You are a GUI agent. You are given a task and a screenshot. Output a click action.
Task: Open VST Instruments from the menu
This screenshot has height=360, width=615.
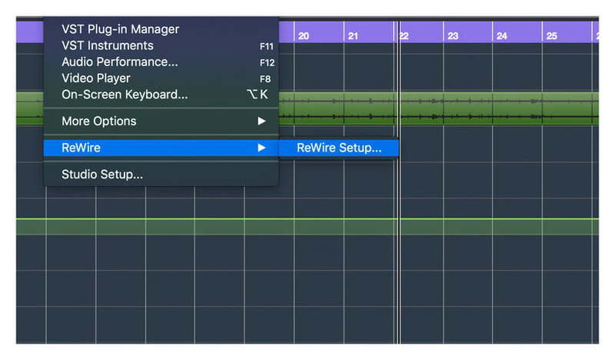click(x=161, y=45)
